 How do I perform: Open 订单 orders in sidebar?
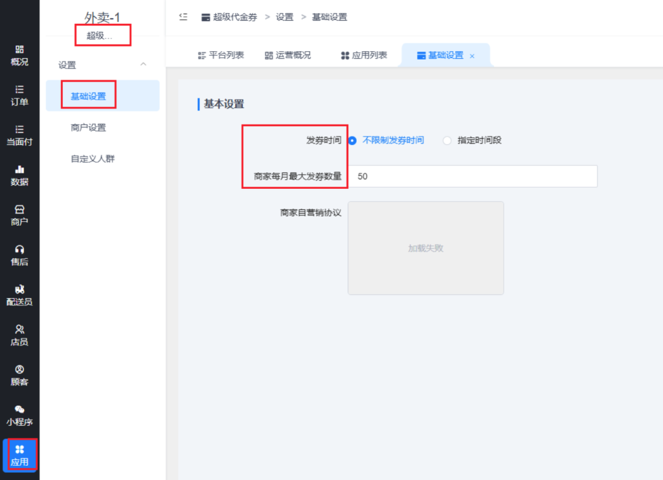click(x=19, y=95)
